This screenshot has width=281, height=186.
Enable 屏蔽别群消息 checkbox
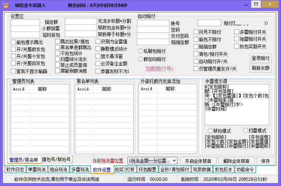58,71
